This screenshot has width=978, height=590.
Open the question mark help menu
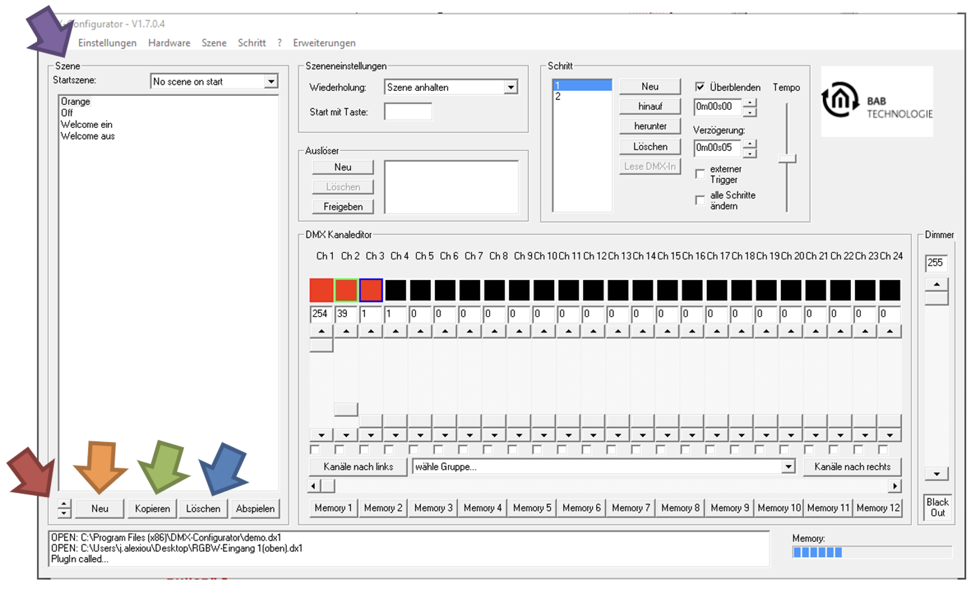pyautogui.click(x=280, y=43)
